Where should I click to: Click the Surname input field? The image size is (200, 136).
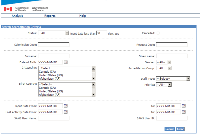(x=53, y=56)
